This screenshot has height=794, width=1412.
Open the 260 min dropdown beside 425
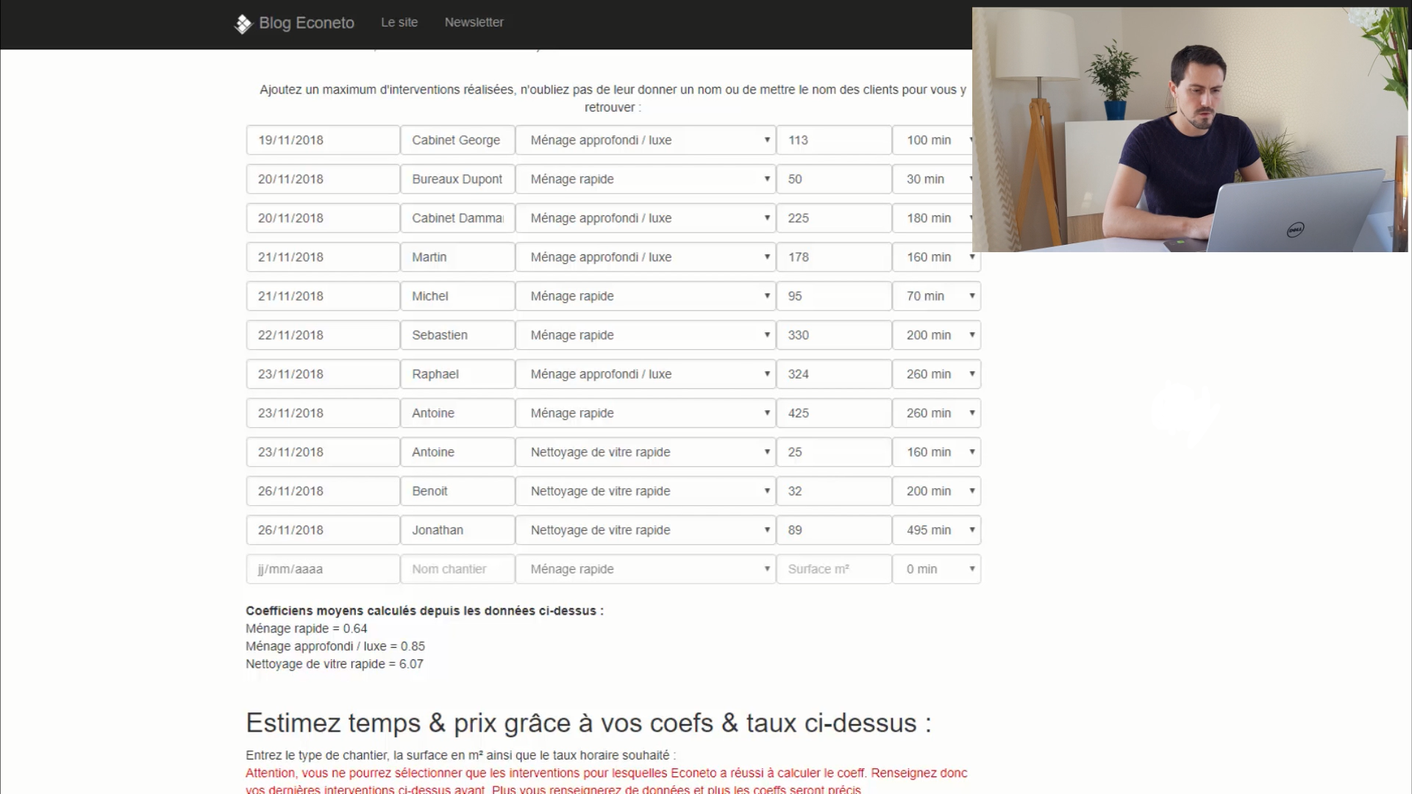[936, 412]
